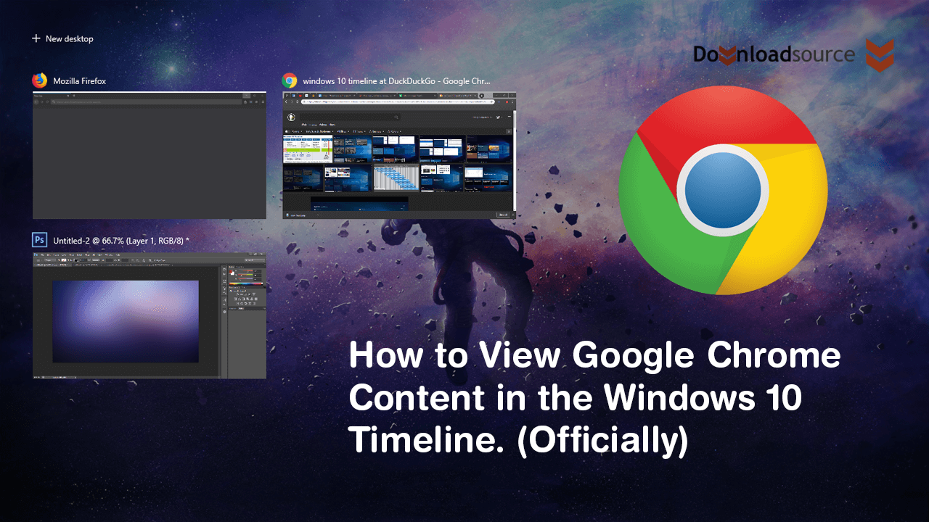Click the Chrome icon above the DuckDuckGo window
Viewport: 929px width, 522px height.
(x=290, y=80)
